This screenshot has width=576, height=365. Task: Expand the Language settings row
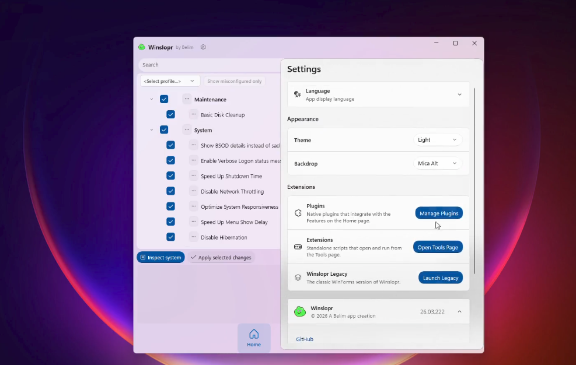pos(459,94)
